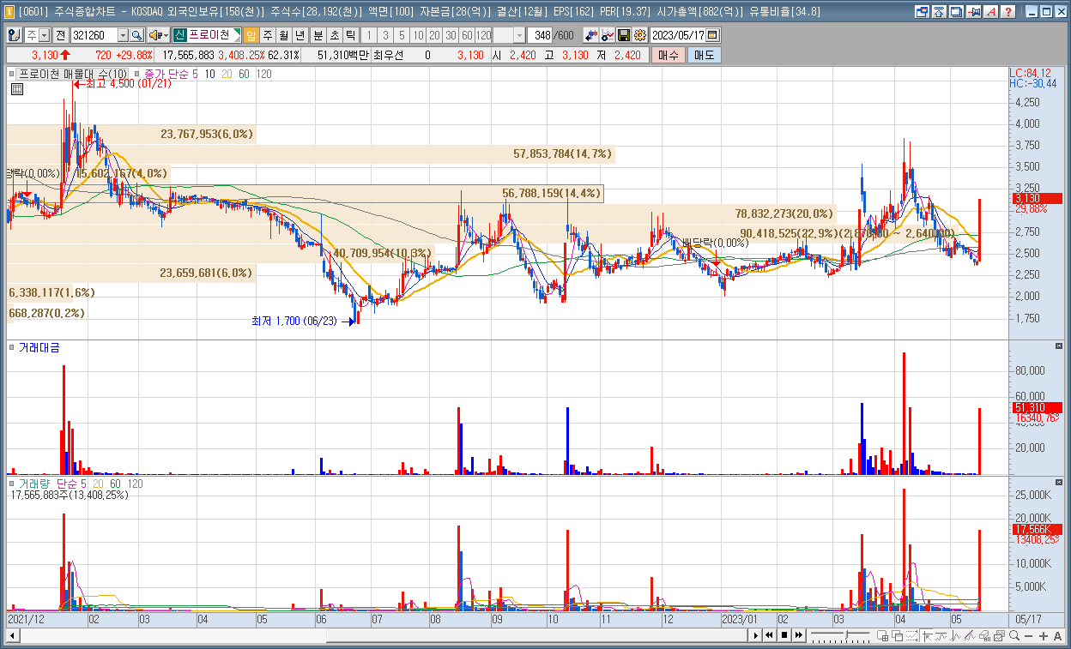Viewport: 1071px width, 649px height.
Task: Click the 전 button next to stock code
Action: pyautogui.click(x=60, y=35)
